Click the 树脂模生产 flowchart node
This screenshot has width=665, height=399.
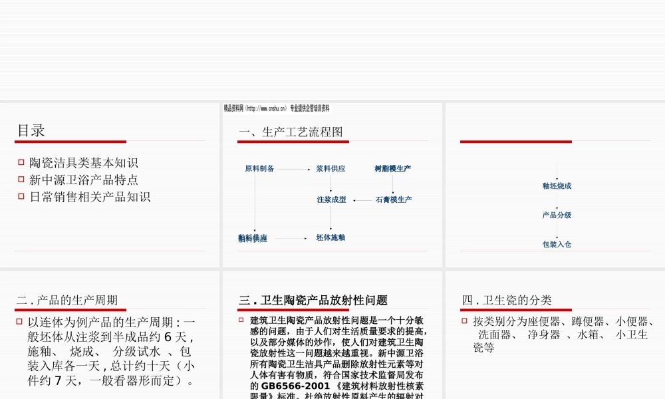tap(393, 169)
